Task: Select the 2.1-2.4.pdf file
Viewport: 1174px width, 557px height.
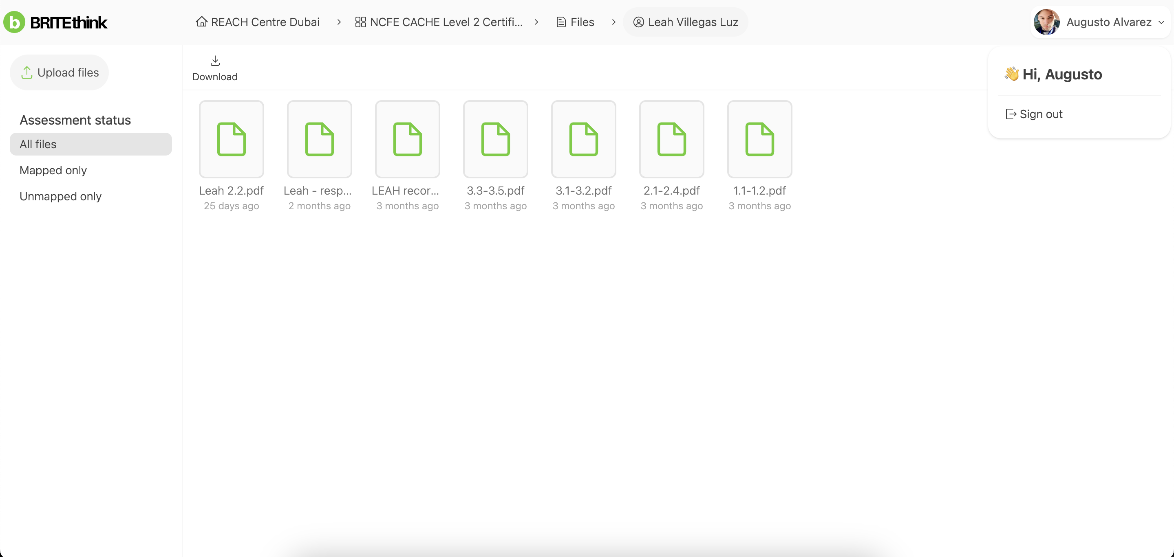Action: click(x=671, y=139)
